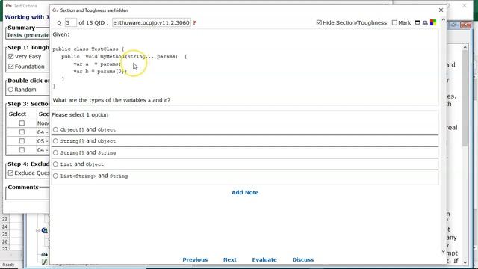Check the last 04 section row checkbox
The image size is (478, 269).
coord(22,150)
